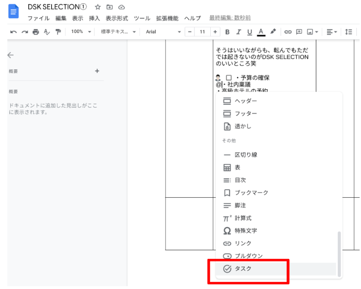Open the ファイル menu
Viewport: 361px width, 289px height.
coord(39,18)
